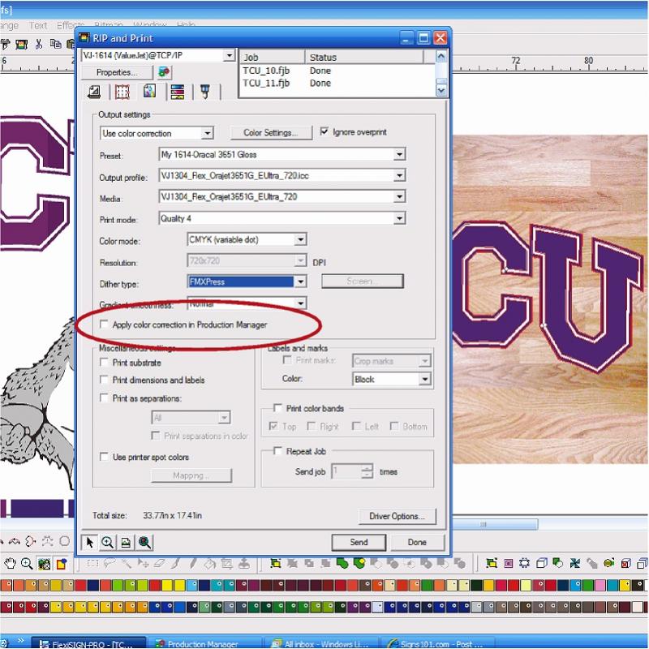Viewport: 649px width, 649px height.
Task: Open the Panel tab with red grid icon
Action: pyautogui.click(x=122, y=92)
